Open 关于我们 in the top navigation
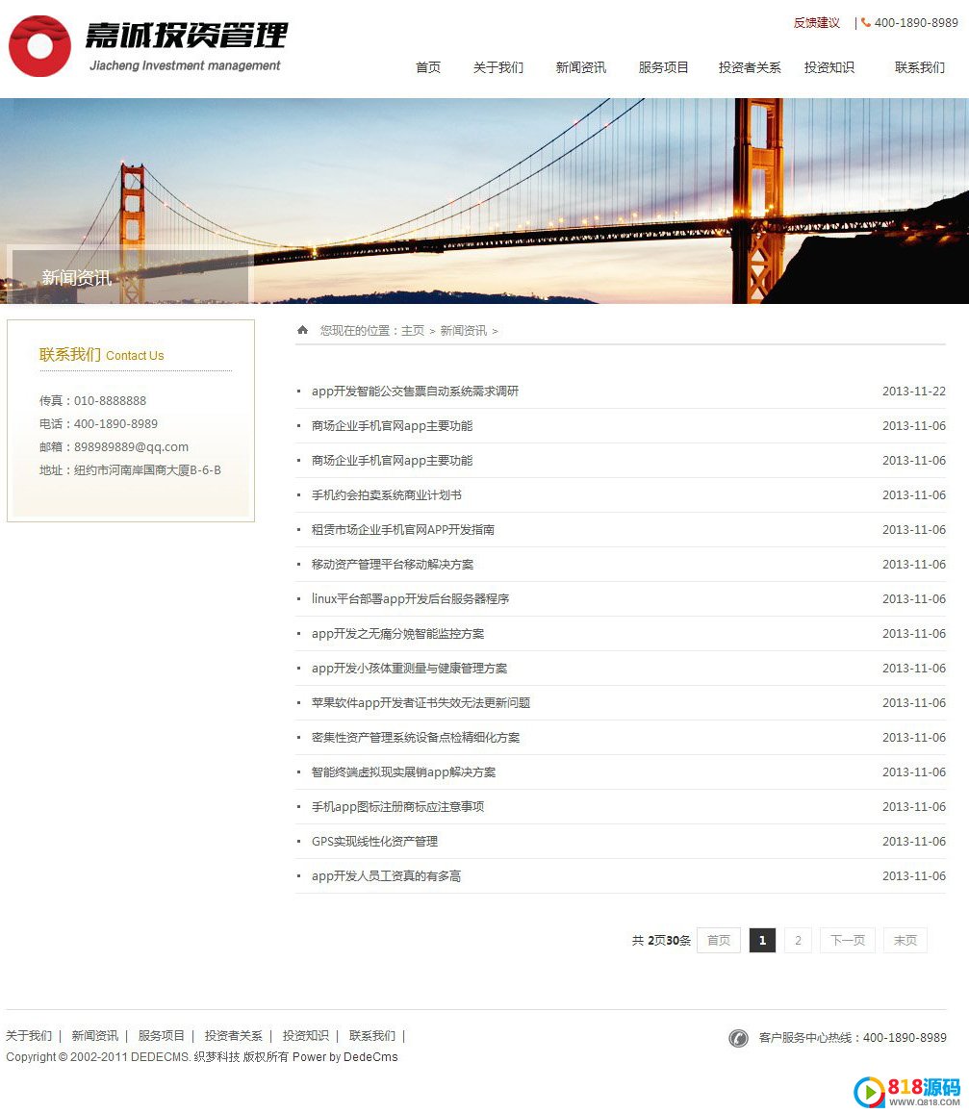Image resolution: width=969 pixels, height=1113 pixels. (x=498, y=67)
